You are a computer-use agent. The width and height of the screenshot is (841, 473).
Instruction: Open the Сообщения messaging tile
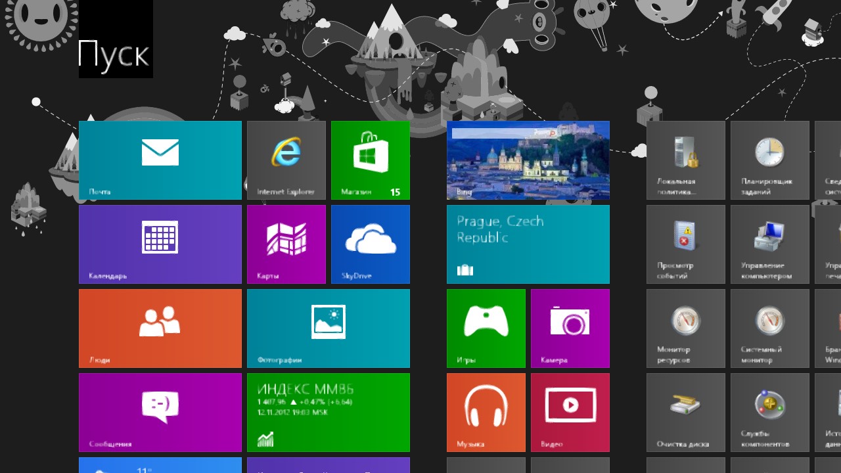pyautogui.click(x=160, y=413)
